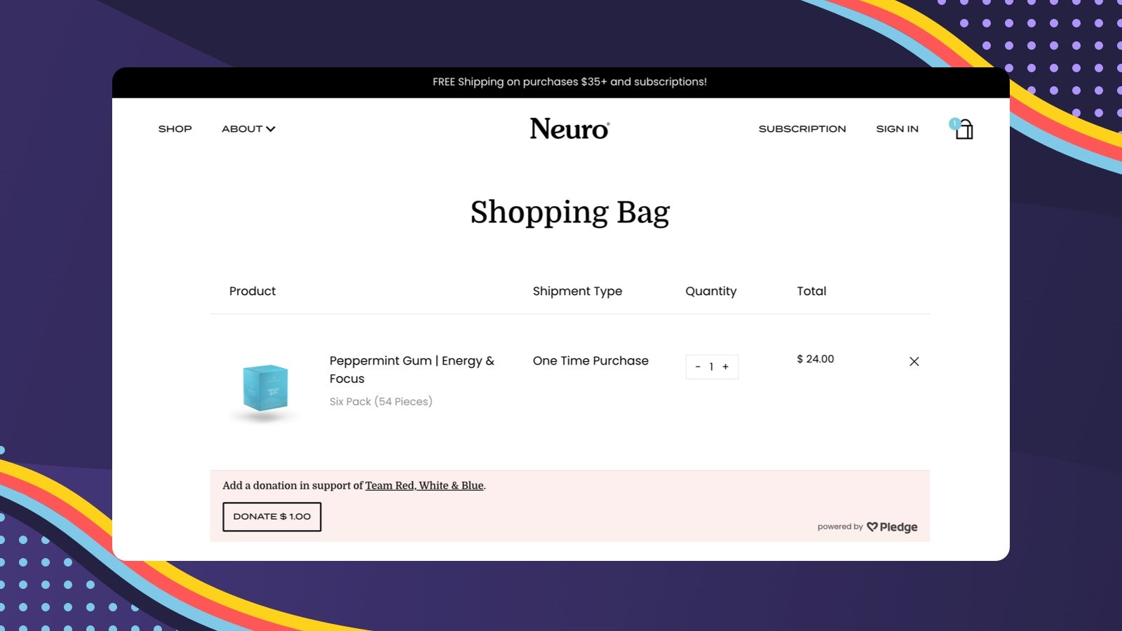Screen dimensions: 1122x631
Task: Click the free shipping announcement banner
Action: (561, 82)
